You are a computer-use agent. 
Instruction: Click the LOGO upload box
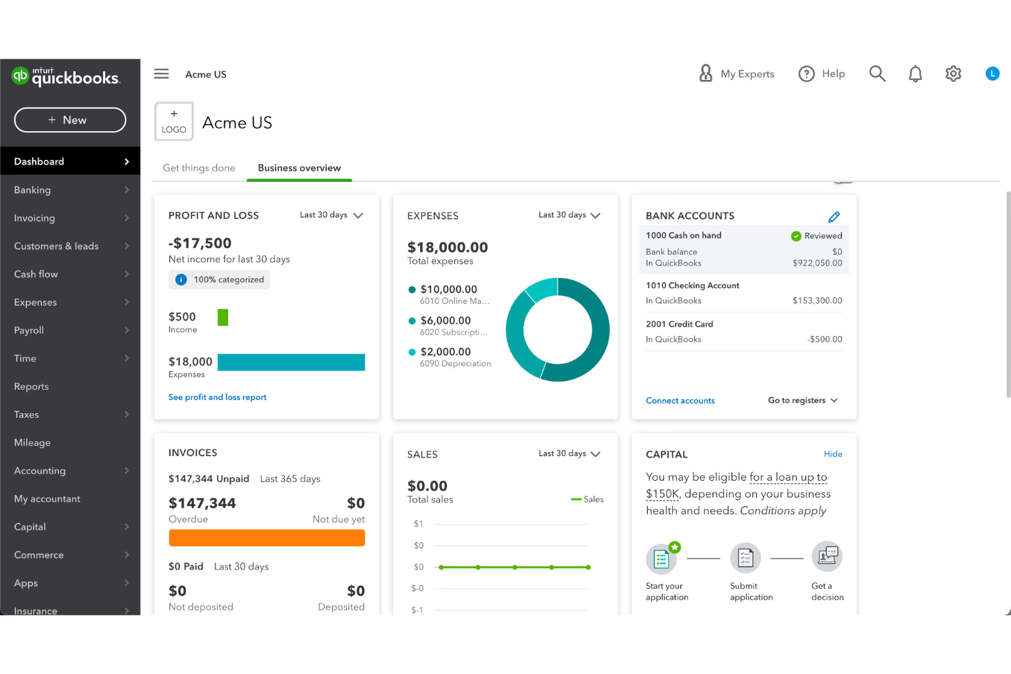click(x=174, y=121)
